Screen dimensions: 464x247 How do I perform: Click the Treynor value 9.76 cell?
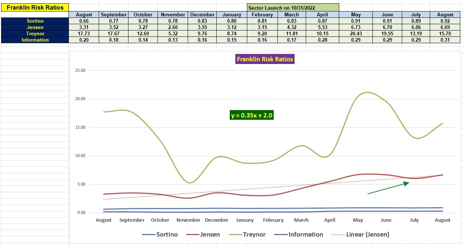(202, 33)
